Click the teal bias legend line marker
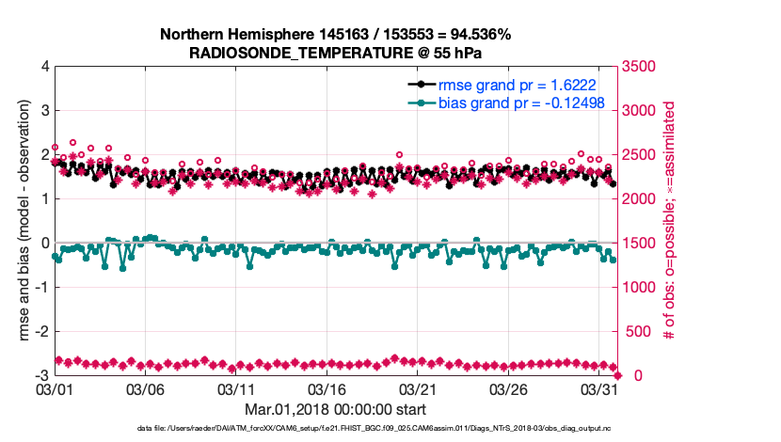The image size is (781, 442). tap(422, 103)
